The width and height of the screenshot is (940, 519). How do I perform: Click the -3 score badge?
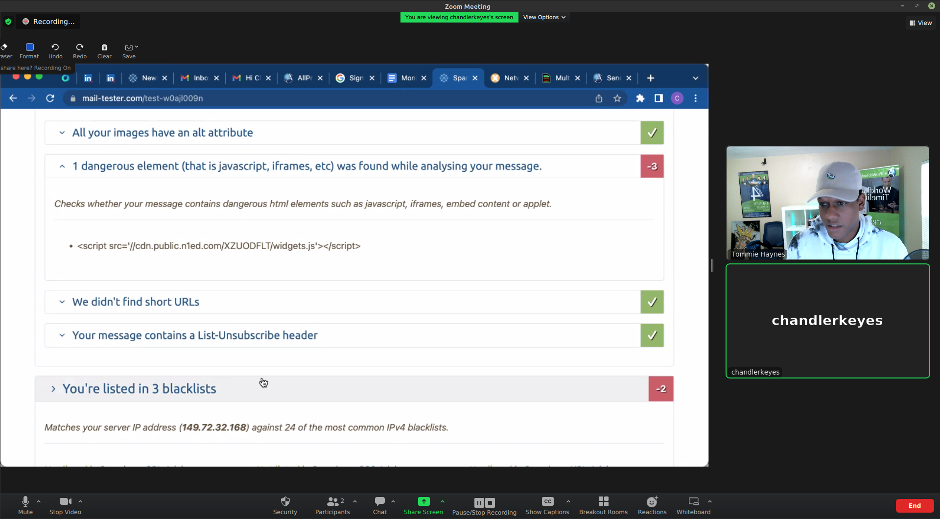tap(652, 166)
